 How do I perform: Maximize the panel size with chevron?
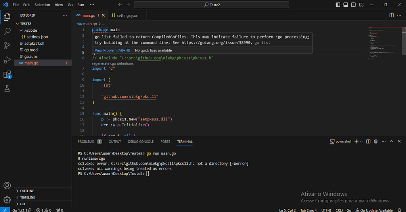coord(391,141)
